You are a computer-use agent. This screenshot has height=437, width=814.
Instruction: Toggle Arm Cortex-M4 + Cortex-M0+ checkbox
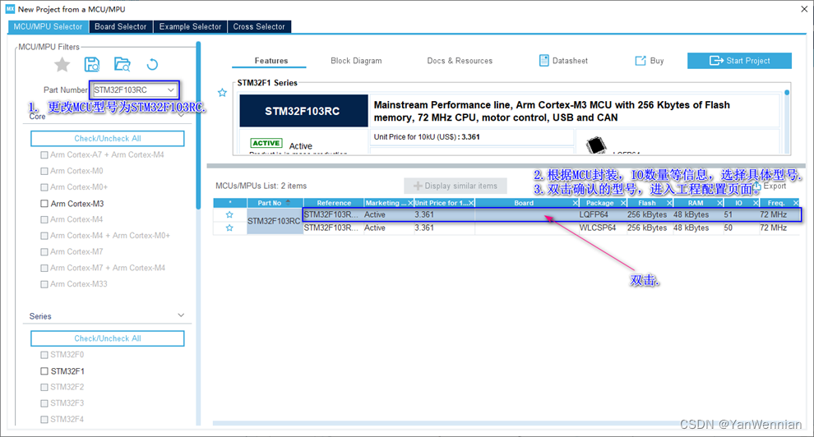coord(44,236)
